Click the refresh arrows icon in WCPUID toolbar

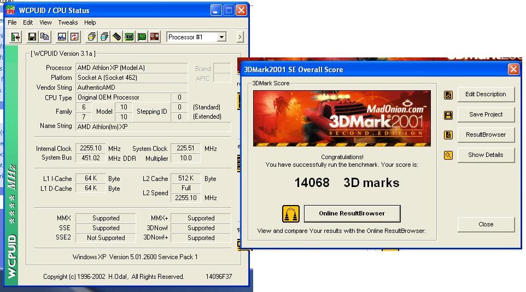(74, 37)
